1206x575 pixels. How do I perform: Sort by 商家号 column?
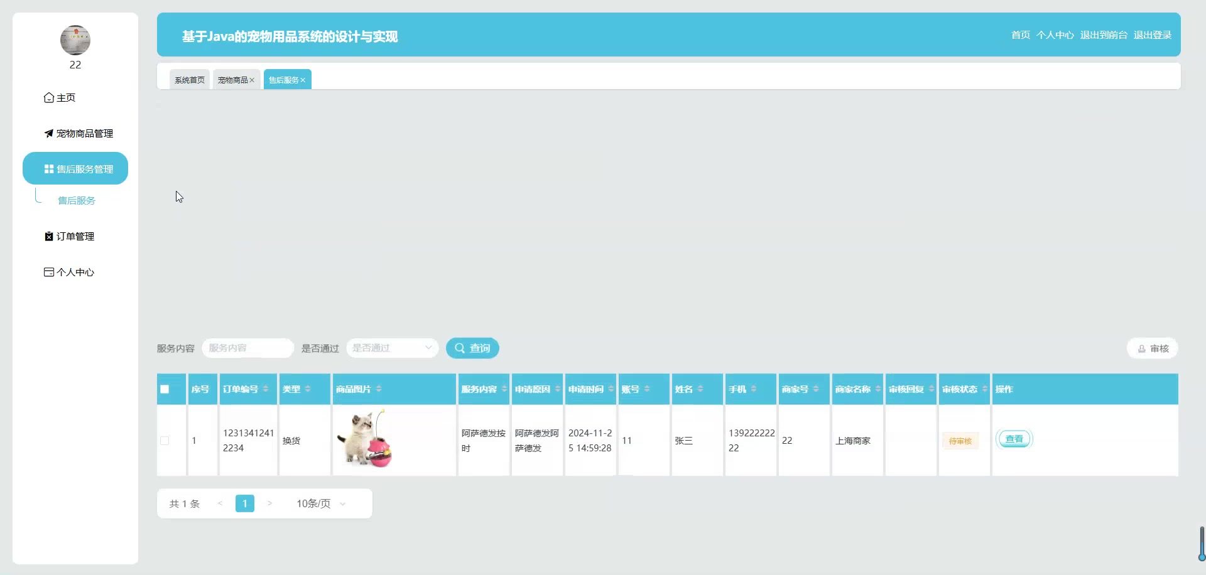pyautogui.click(x=816, y=389)
